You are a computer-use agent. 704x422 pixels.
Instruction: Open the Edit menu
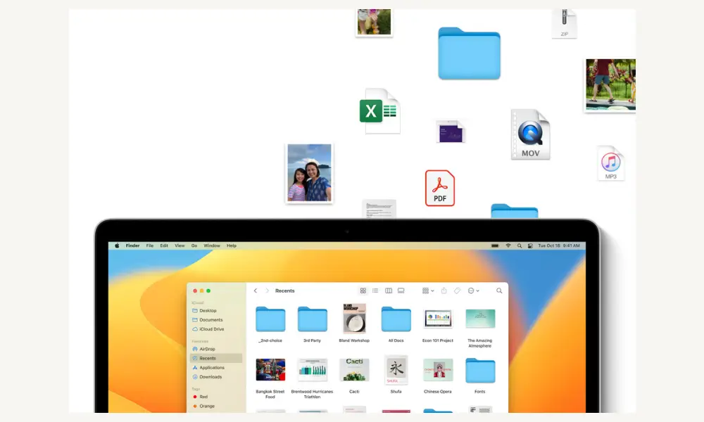click(x=164, y=245)
